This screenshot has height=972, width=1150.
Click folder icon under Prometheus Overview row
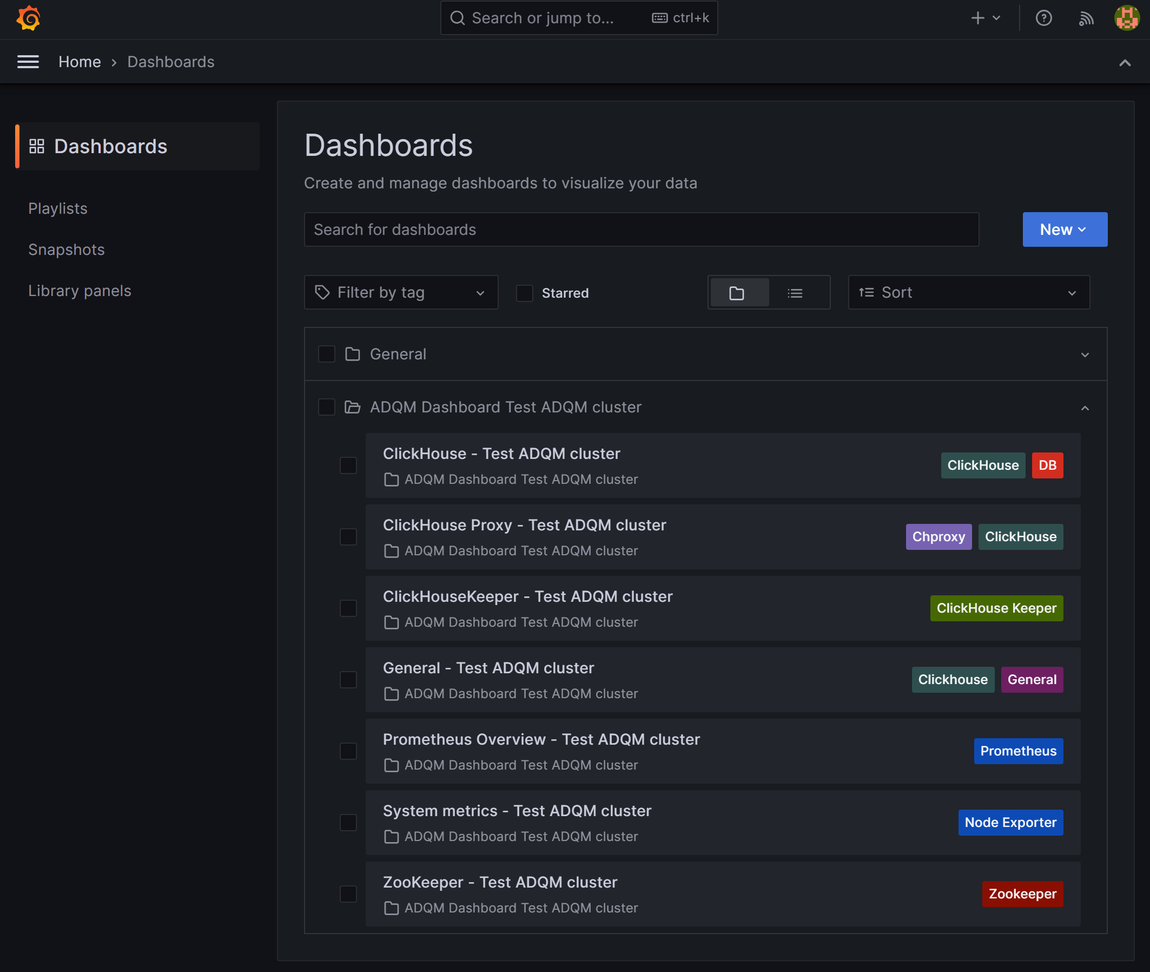[x=392, y=765]
